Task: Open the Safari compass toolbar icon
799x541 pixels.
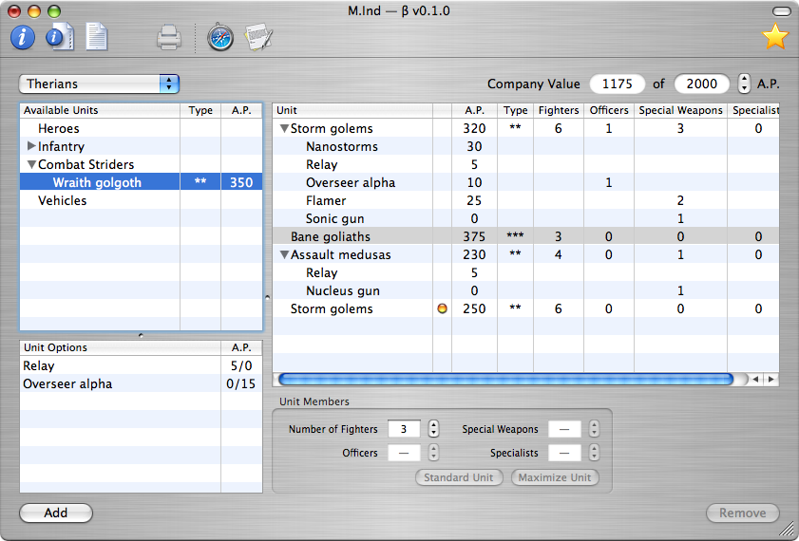Action: tap(220, 38)
